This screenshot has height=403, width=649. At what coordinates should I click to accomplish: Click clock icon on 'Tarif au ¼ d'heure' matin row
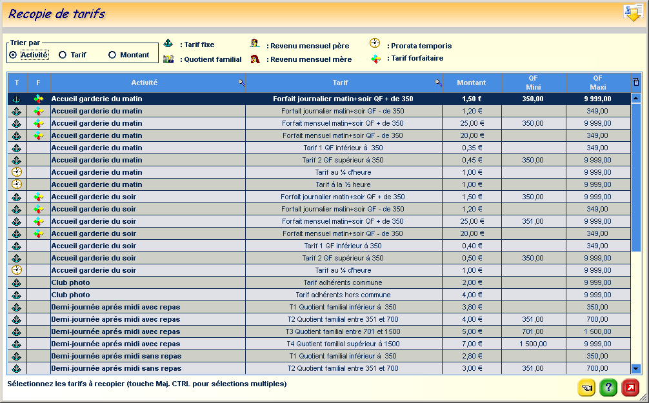(17, 172)
